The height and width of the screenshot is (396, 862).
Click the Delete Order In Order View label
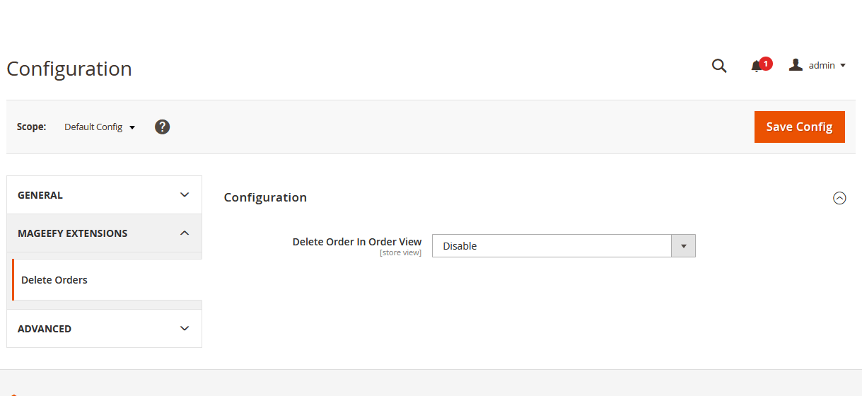(x=357, y=242)
